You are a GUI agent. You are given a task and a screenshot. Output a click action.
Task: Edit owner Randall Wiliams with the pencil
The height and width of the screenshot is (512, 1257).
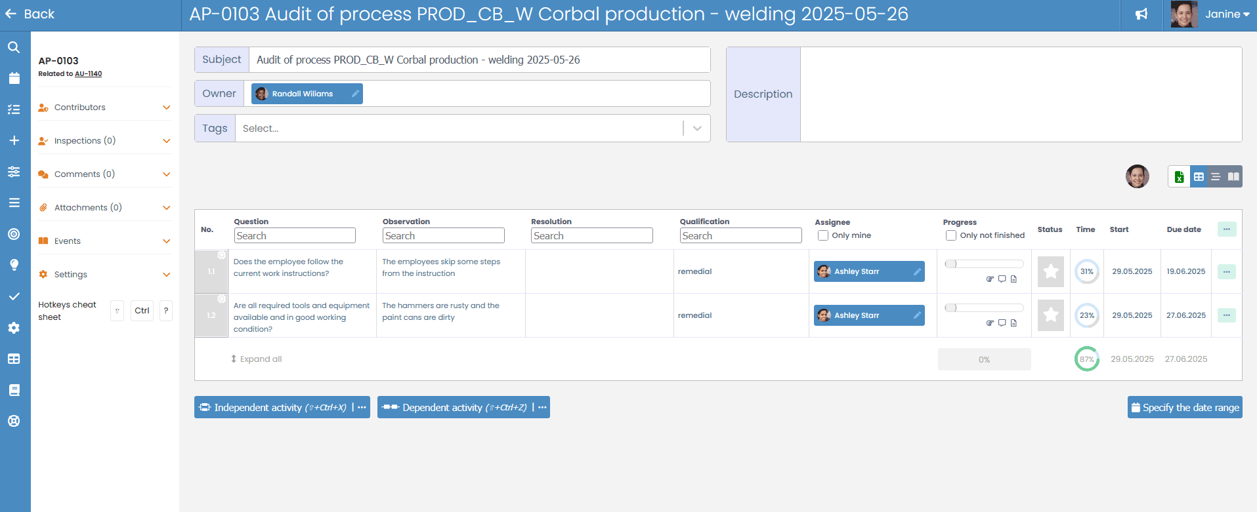pyautogui.click(x=355, y=94)
